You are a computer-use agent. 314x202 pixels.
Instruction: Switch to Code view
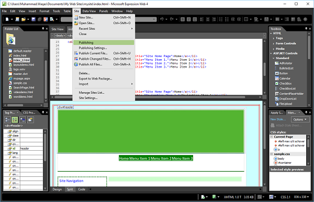(82, 189)
